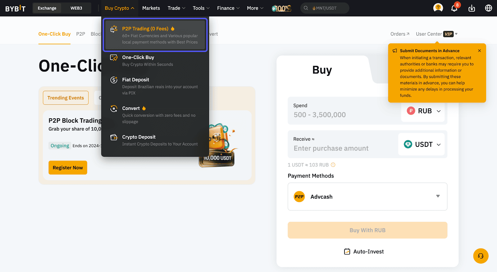
Task: Click the Register Now button
Action: [68, 167]
